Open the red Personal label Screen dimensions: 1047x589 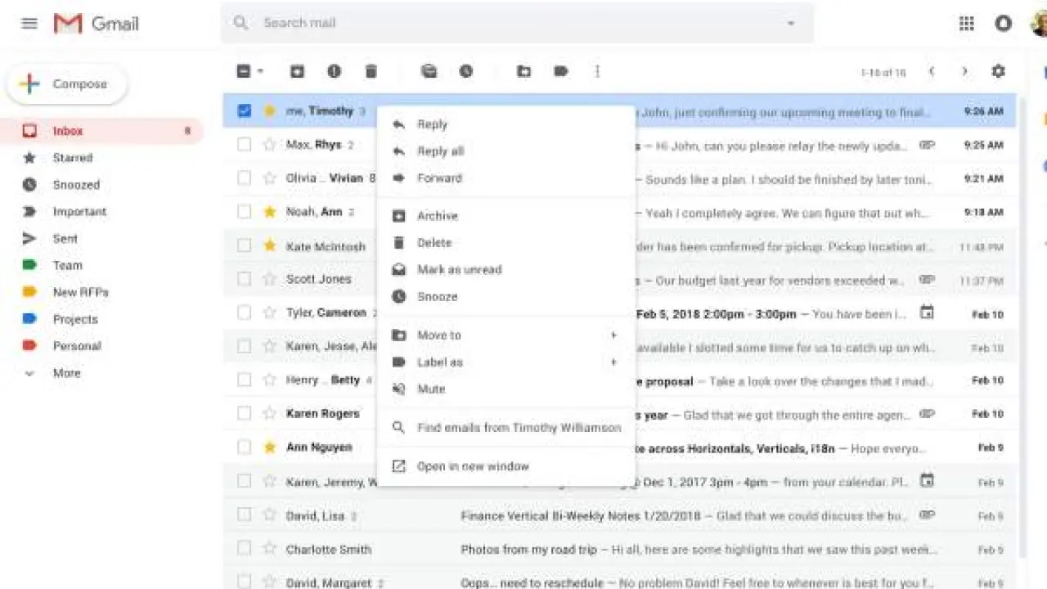tap(76, 346)
